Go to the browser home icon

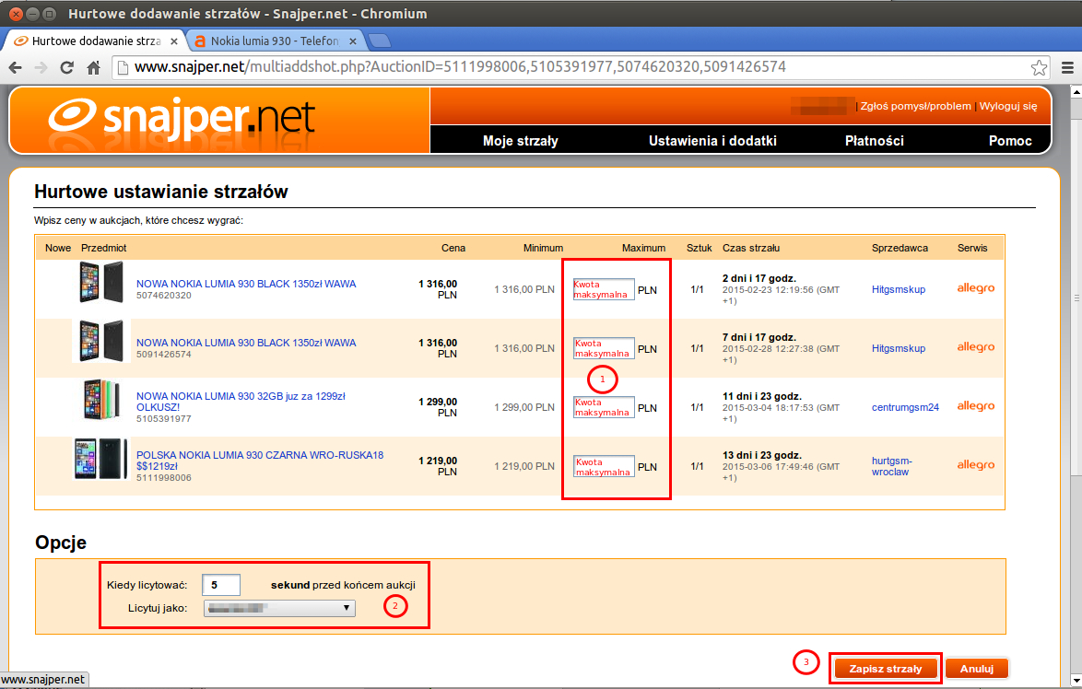[x=93, y=67]
